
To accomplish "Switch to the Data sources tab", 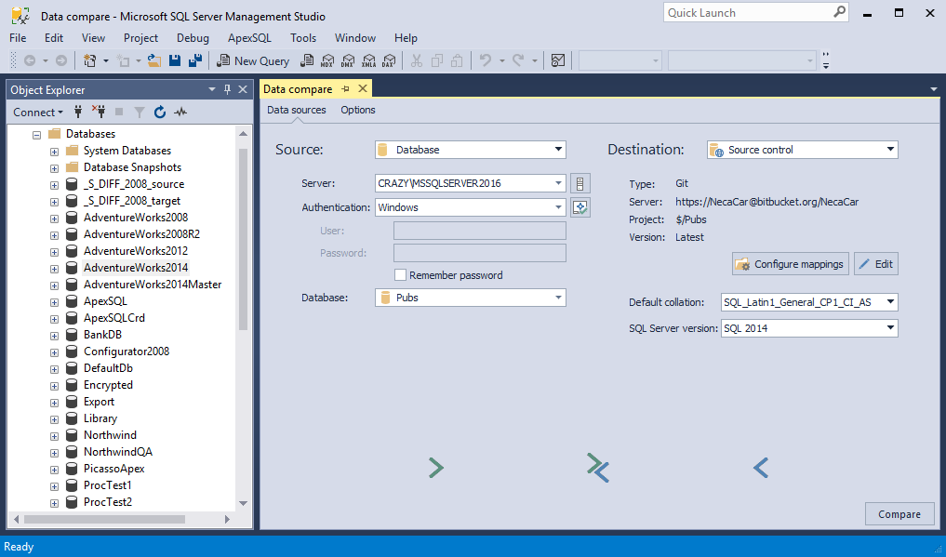I will 296,110.
